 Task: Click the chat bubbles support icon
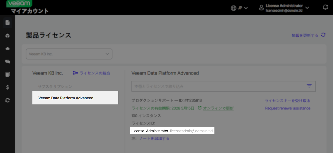click(8, 62)
